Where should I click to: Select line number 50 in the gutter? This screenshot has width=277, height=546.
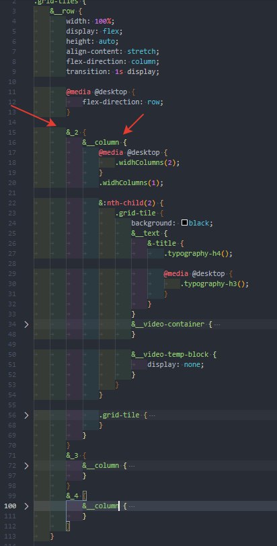12,355
